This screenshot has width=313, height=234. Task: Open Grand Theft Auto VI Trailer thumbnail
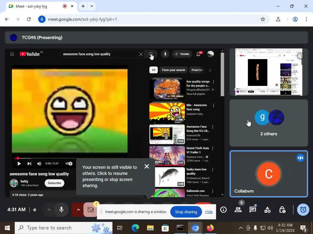[x=167, y=156]
